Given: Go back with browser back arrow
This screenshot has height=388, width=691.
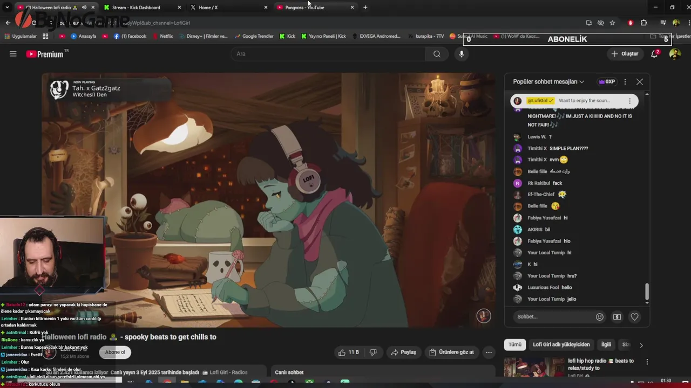Looking at the screenshot, I should (x=8, y=23).
